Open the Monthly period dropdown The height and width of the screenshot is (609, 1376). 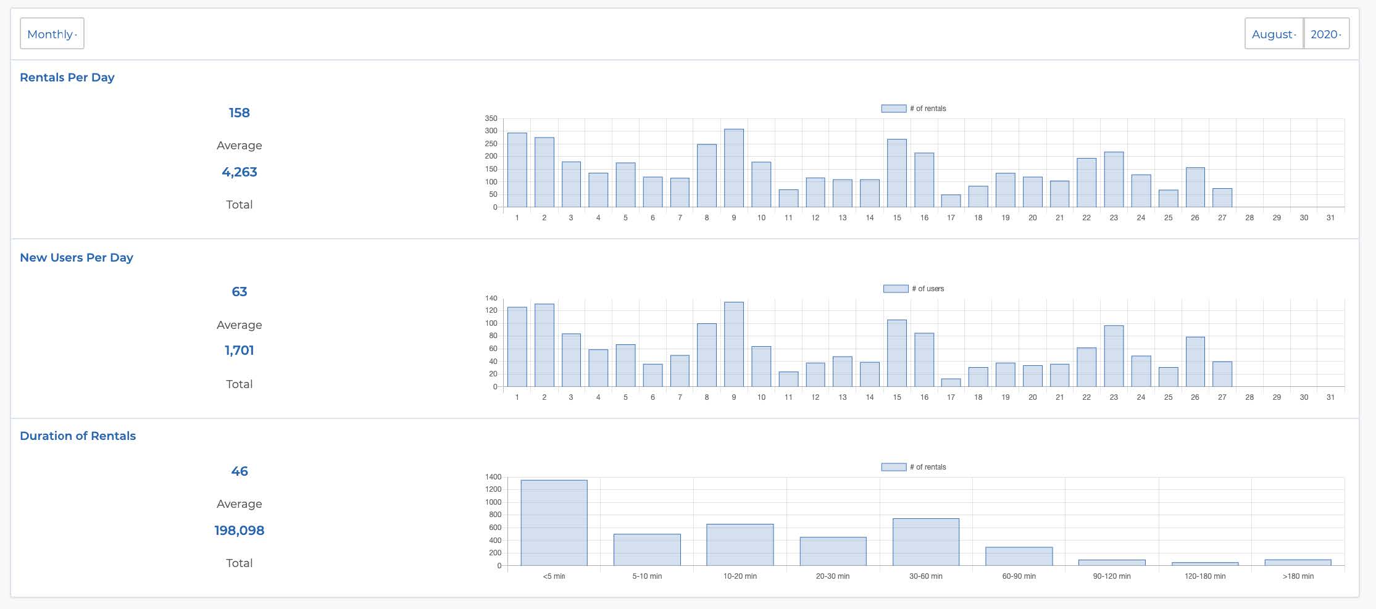tap(52, 34)
